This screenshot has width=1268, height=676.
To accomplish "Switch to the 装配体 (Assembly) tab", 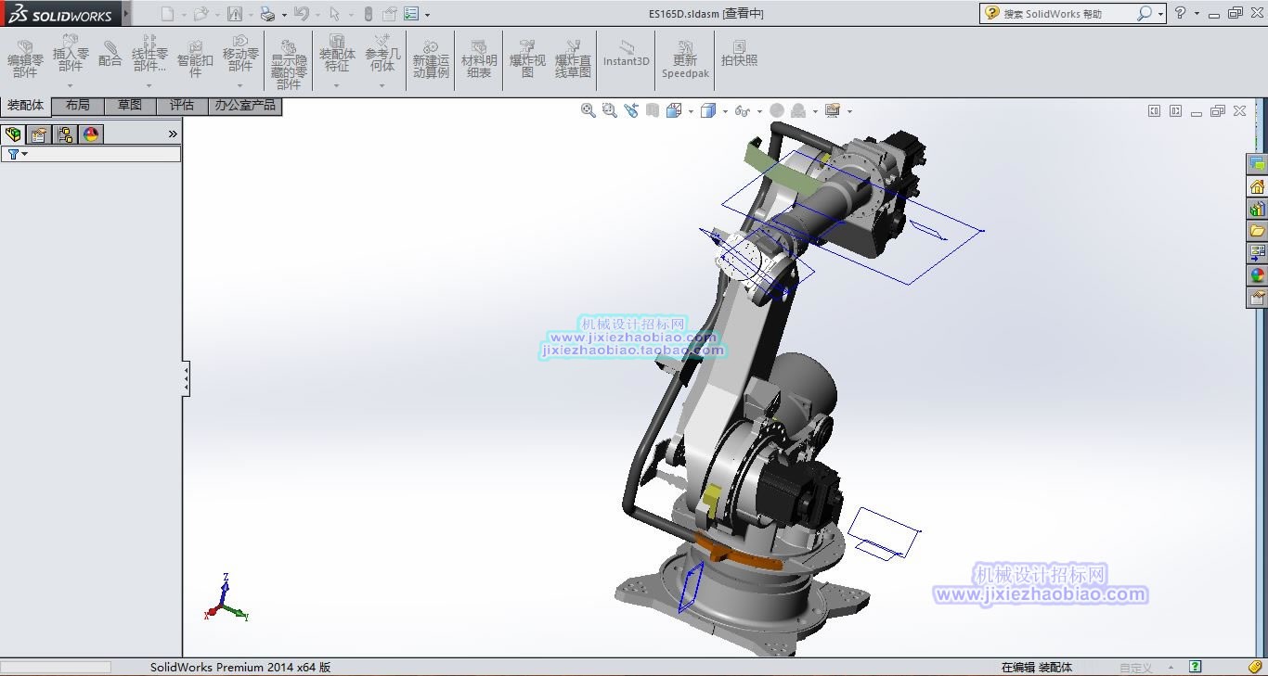I will pyautogui.click(x=26, y=106).
